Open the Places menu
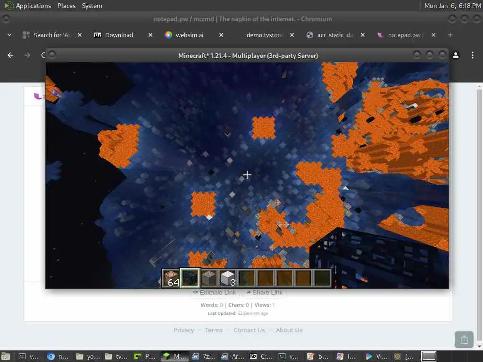 67,6
